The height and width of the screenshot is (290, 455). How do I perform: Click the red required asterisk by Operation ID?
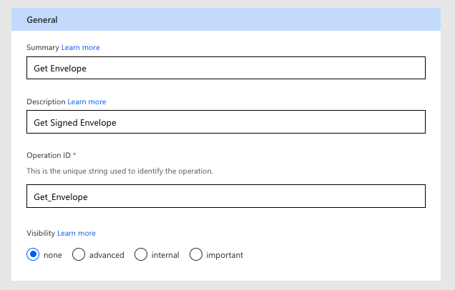pos(74,154)
